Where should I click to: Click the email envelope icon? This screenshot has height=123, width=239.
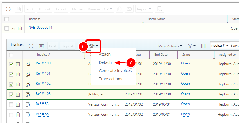(129, 9)
